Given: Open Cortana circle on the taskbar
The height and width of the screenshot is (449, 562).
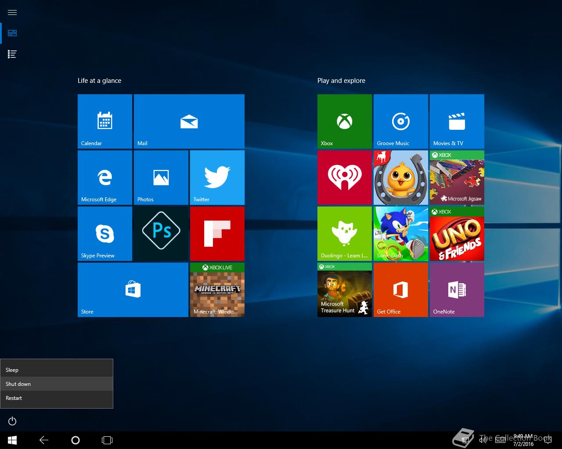Looking at the screenshot, I should [x=76, y=440].
